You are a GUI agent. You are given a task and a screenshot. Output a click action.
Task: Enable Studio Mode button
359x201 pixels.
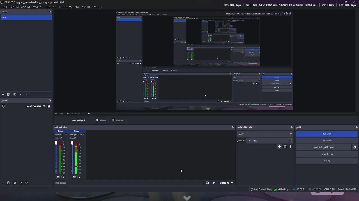(x=327, y=154)
